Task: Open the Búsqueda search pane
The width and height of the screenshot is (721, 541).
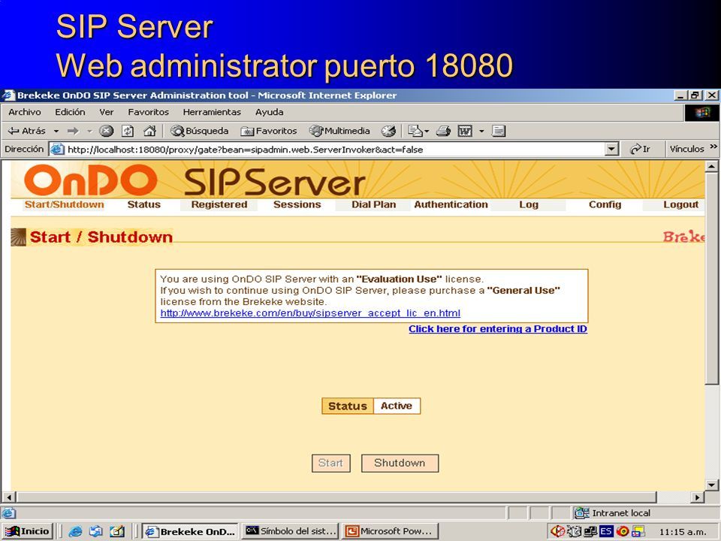Action: [200, 131]
